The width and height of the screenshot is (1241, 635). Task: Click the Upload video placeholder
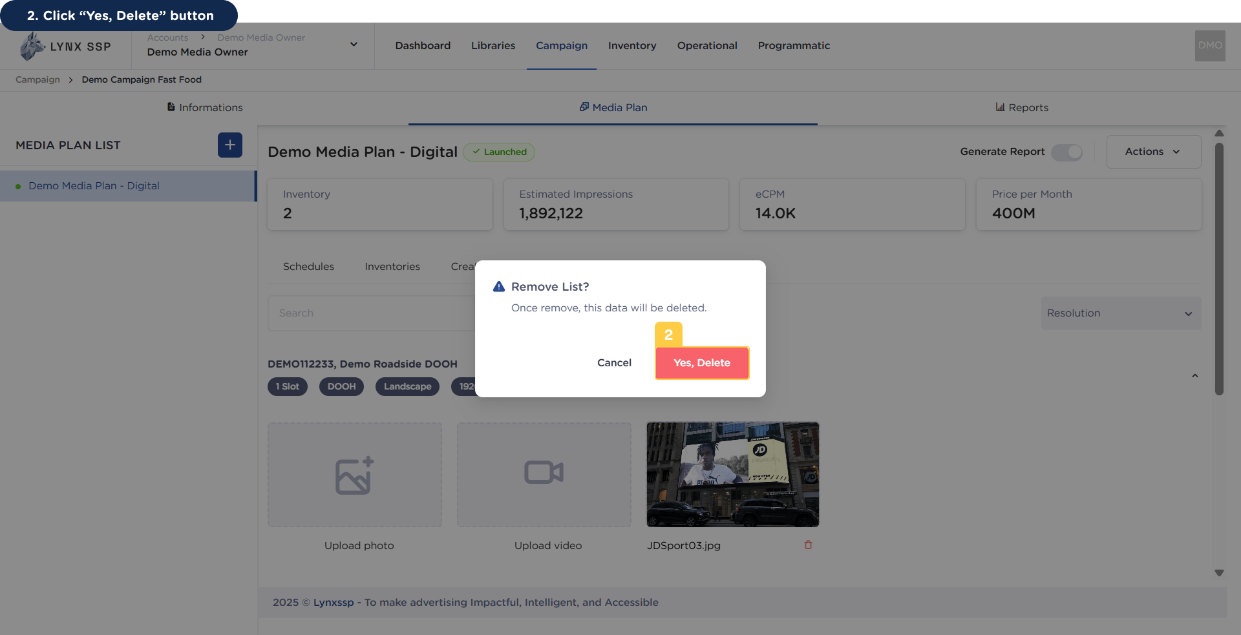pyautogui.click(x=544, y=475)
